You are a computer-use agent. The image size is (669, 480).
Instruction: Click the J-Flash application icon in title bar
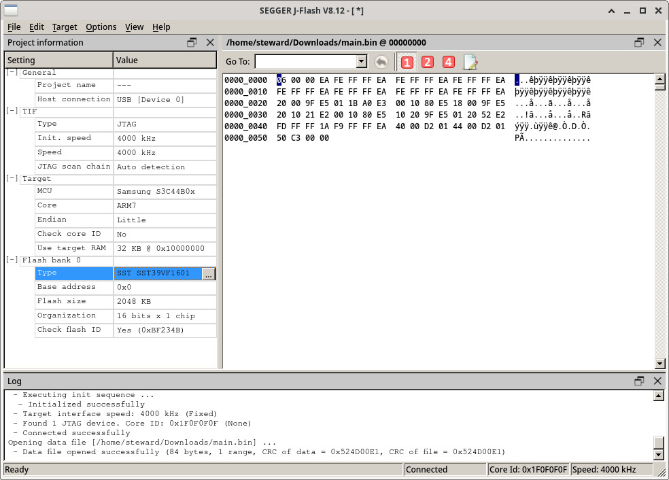click(11, 10)
